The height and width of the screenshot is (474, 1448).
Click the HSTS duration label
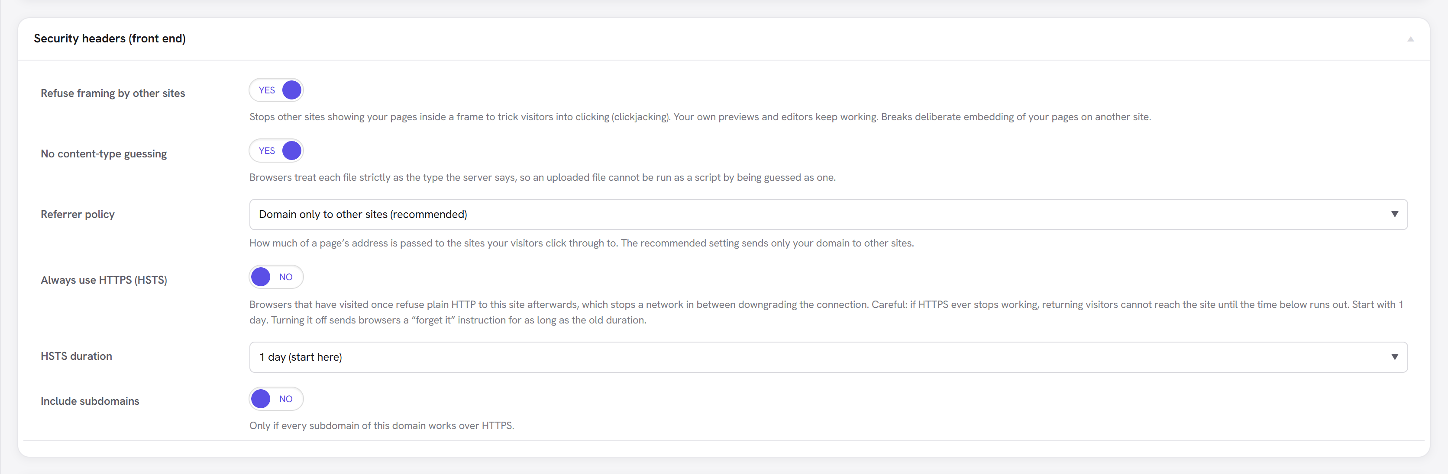77,356
